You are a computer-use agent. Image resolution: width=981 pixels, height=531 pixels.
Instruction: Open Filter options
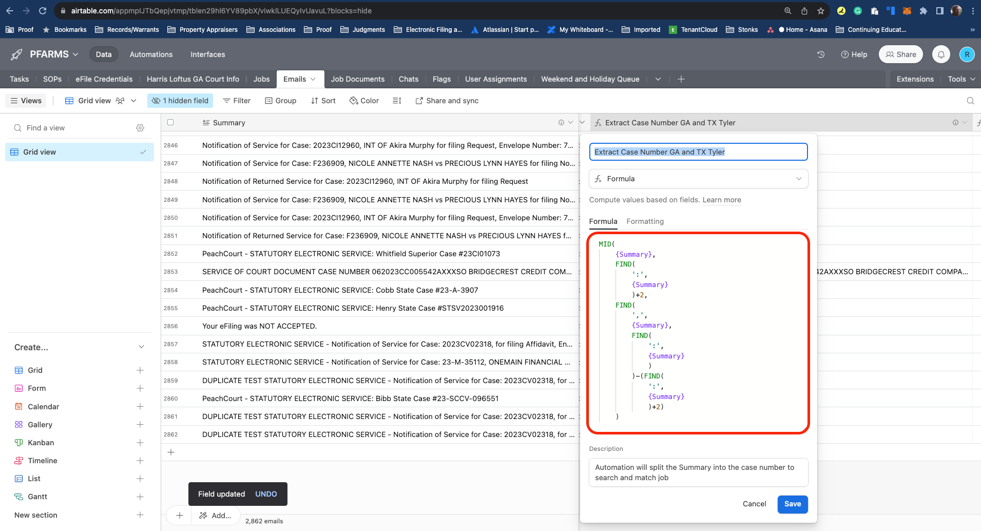(237, 101)
